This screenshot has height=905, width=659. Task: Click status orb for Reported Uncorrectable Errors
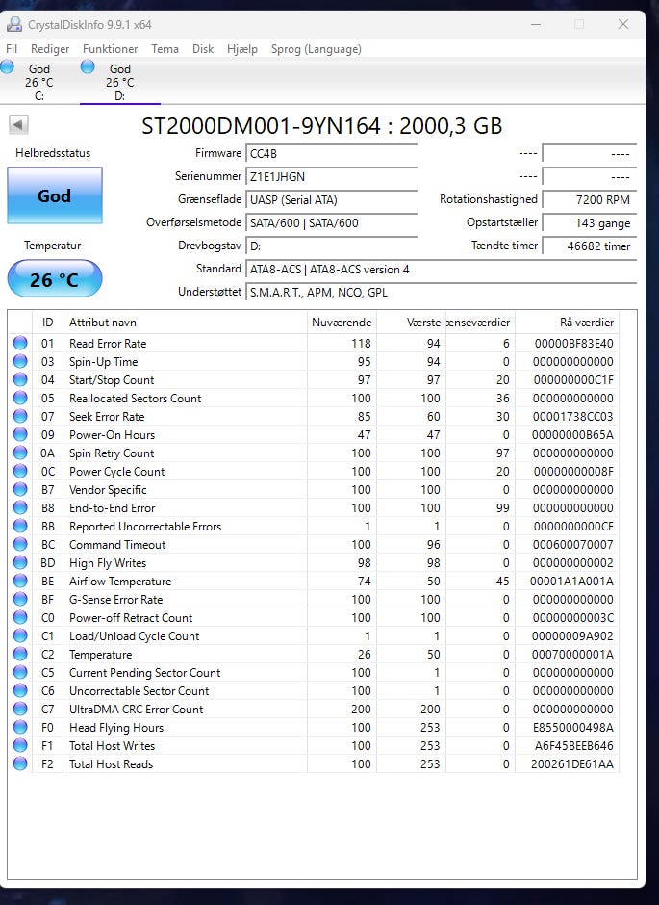(x=20, y=526)
